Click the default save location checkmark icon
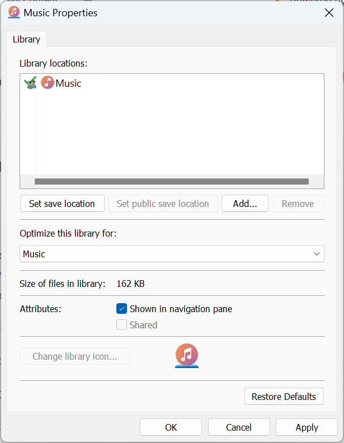Screen dimensions: 344x443 coord(30,82)
